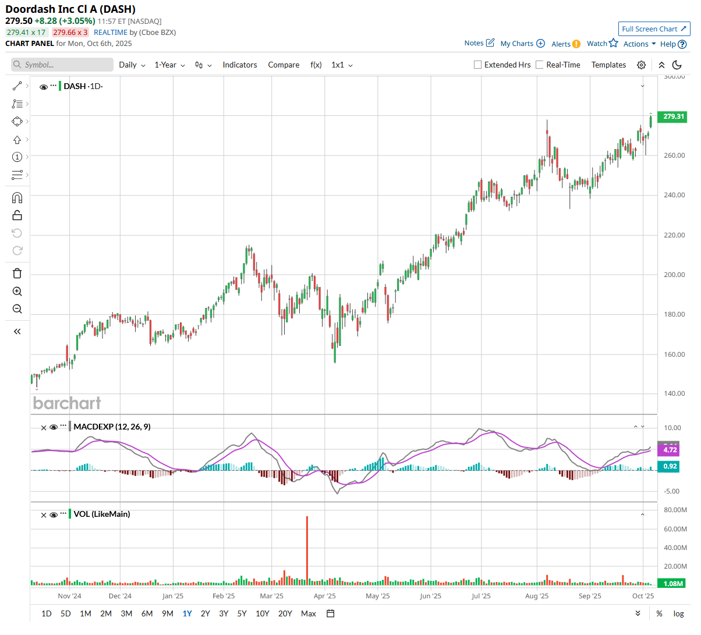Screen dimensions: 701x635
Task: Toggle percent scale mode
Action: pyautogui.click(x=659, y=613)
